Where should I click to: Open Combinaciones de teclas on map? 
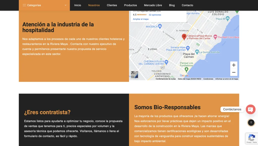click(x=166, y=79)
